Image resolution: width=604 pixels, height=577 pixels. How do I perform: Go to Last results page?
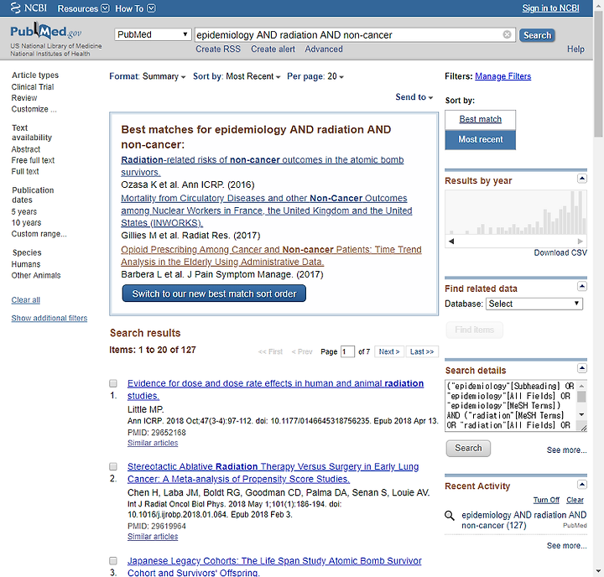[422, 351]
